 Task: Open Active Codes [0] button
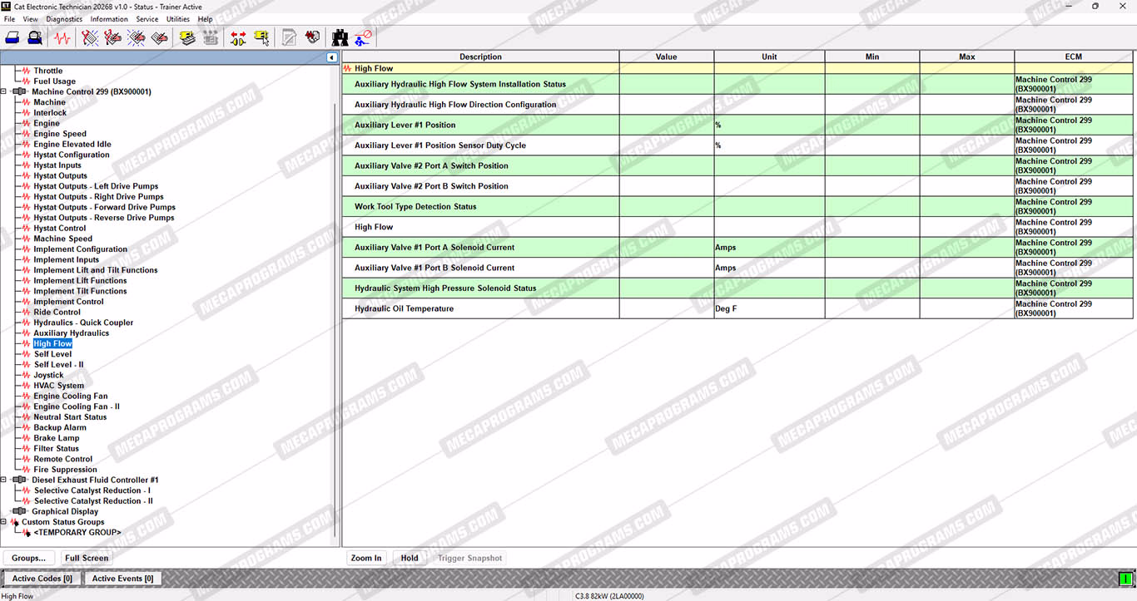[42, 579]
